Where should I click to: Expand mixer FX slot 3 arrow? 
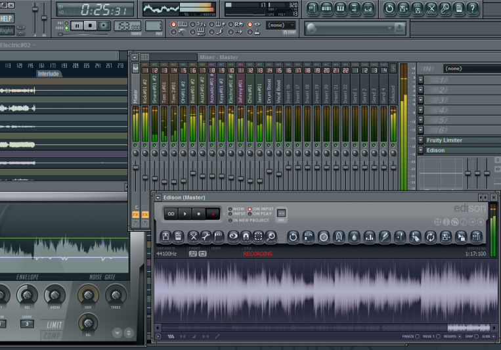point(420,100)
